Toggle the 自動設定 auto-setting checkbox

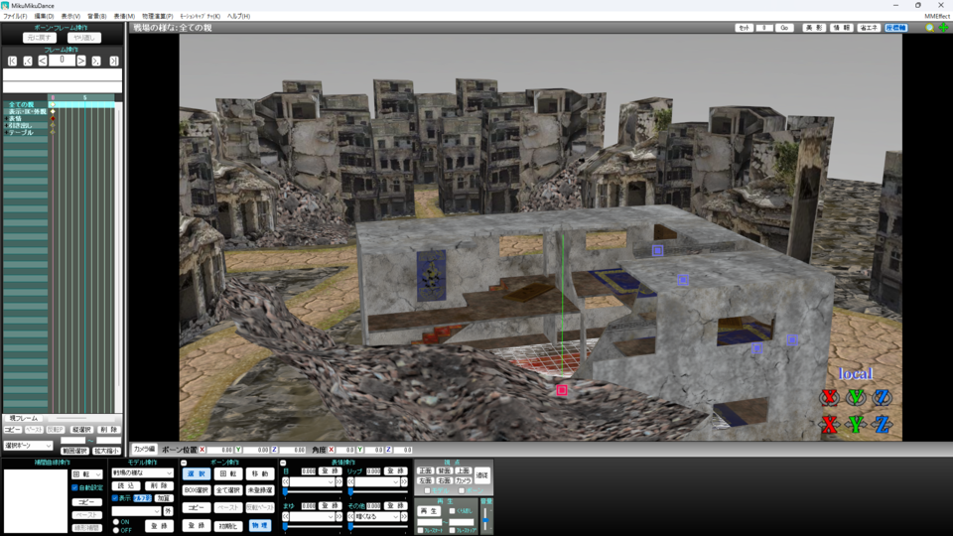pos(74,487)
